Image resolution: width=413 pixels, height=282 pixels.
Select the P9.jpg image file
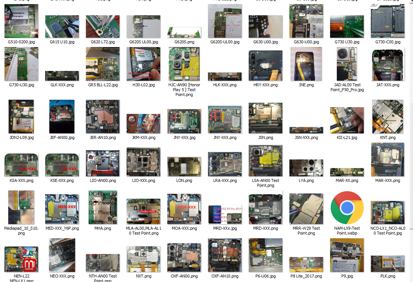coord(347,256)
